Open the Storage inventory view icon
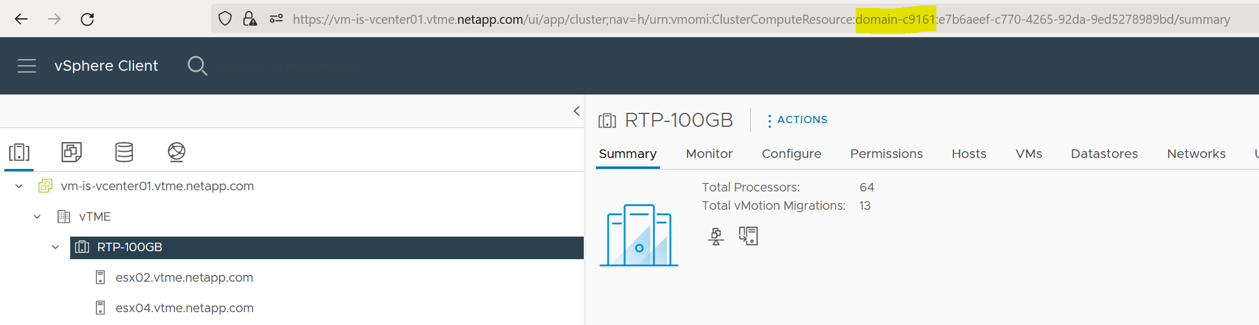This screenshot has width=1259, height=325. [124, 152]
